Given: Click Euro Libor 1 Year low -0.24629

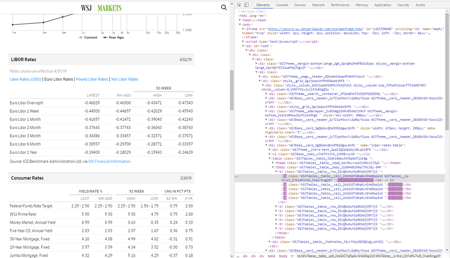Looking at the screenshot, I should (x=185, y=152).
